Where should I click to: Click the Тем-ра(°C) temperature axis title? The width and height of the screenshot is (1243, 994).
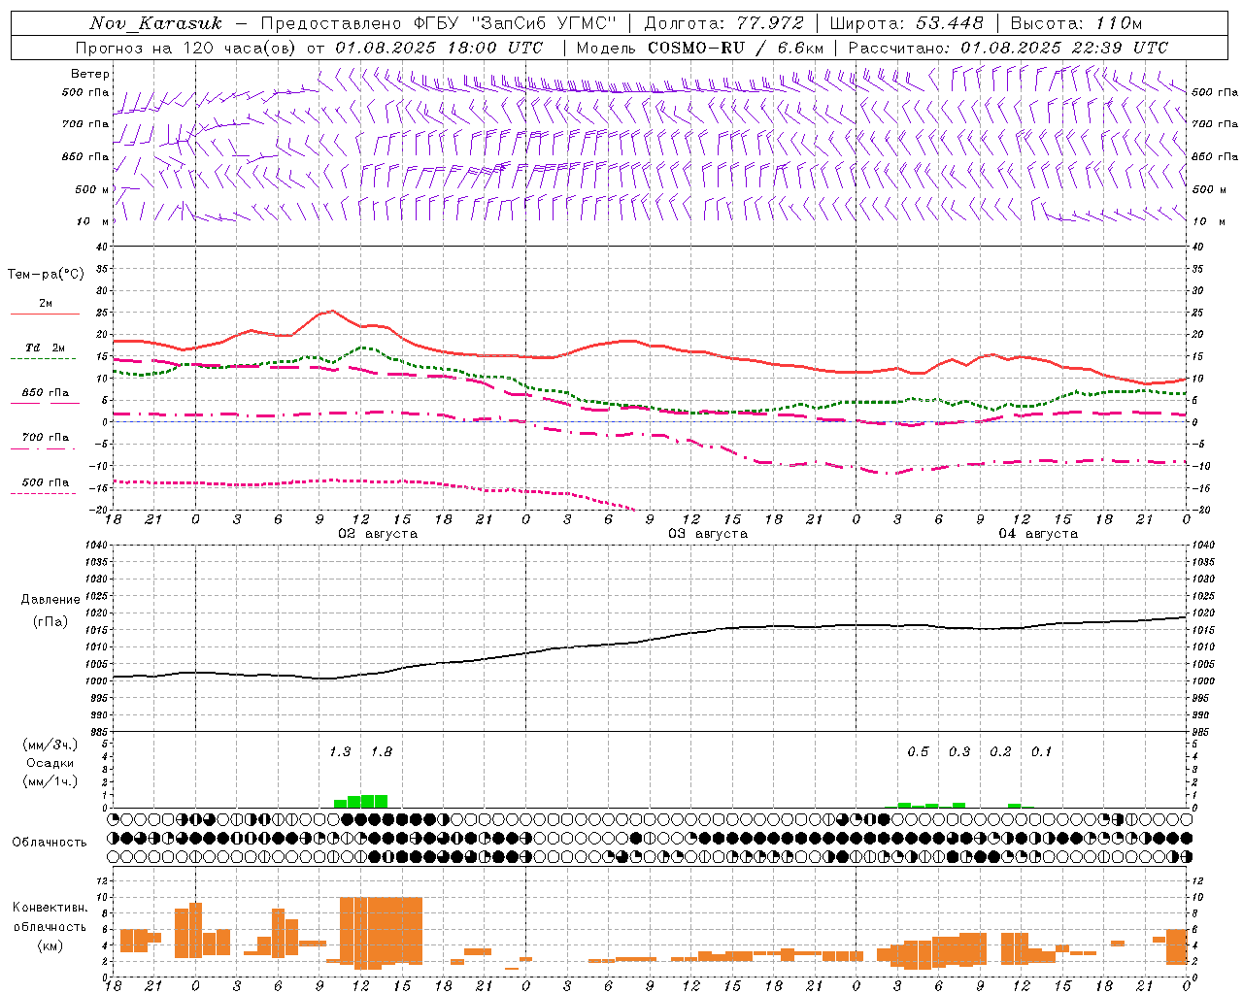pos(46,275)
